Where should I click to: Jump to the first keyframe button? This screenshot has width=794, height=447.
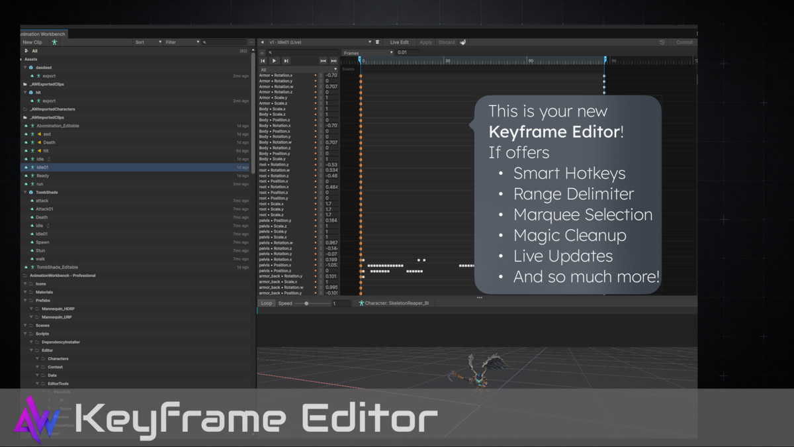click(263, 60)
